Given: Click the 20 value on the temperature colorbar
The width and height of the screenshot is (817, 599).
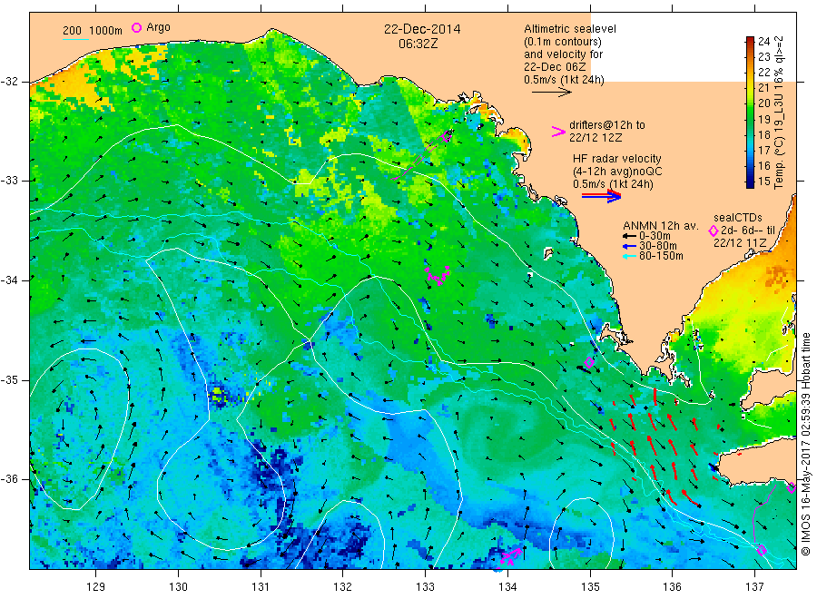Looking at the screenshot, I should click(x=763, y=103).
